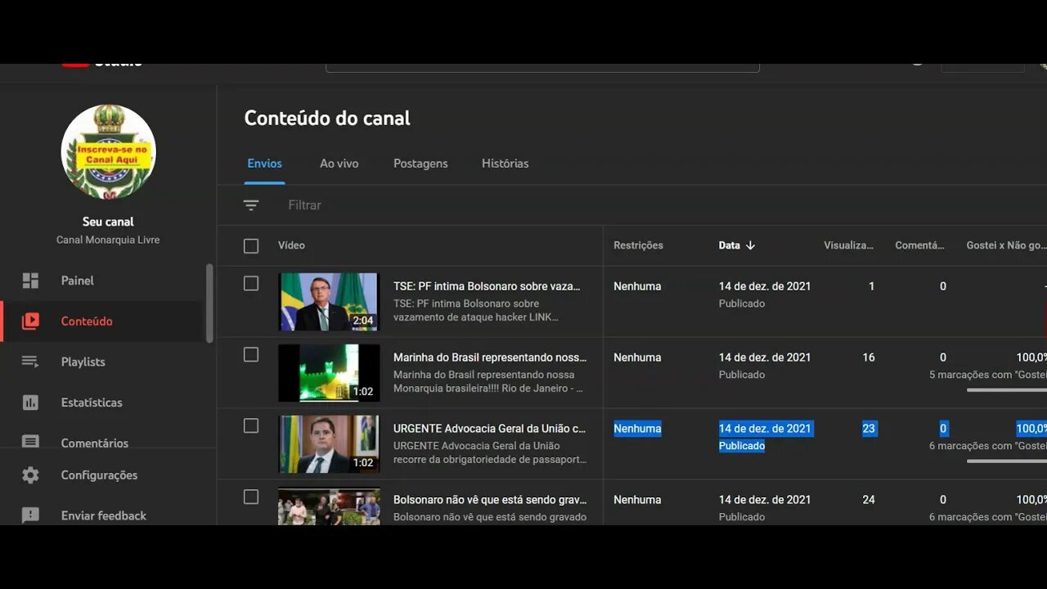Open the Marinha do Brasil video thumbnail
1047x589 pixels.
tap(329, 373)
